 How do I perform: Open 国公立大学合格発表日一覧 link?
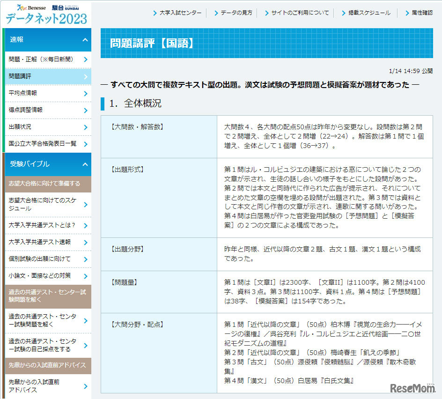(42, 144)
